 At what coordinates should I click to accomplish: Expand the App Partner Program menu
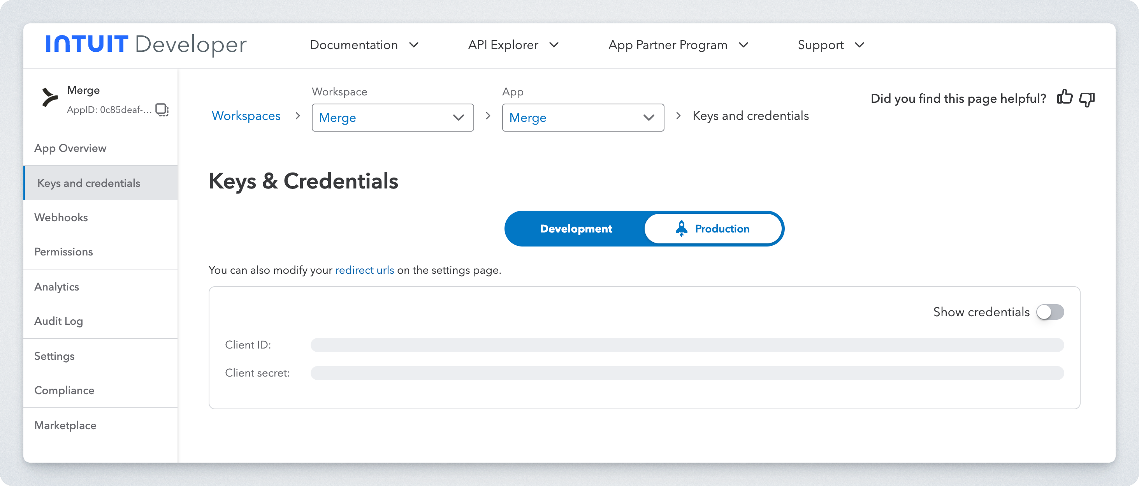pos(678,45)
